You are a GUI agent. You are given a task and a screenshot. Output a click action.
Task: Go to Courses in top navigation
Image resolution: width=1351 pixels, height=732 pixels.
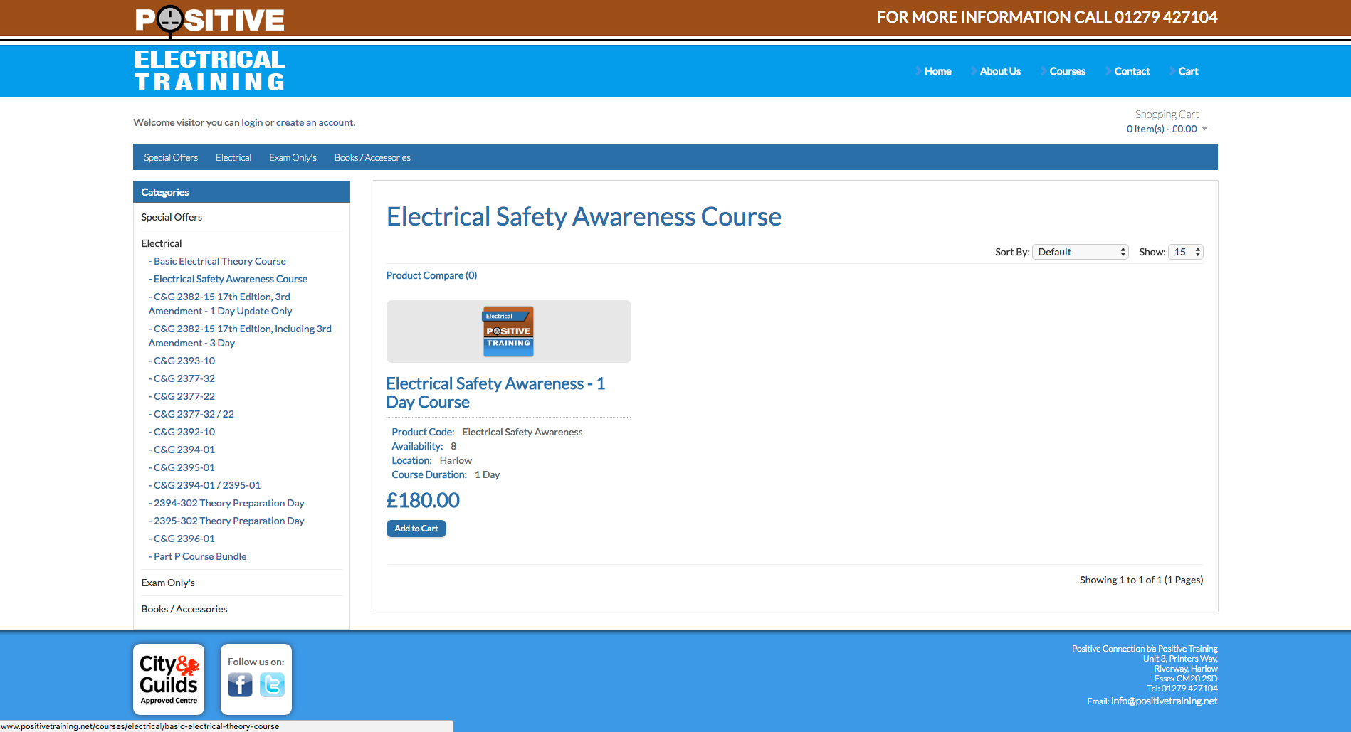(1067, 71)
